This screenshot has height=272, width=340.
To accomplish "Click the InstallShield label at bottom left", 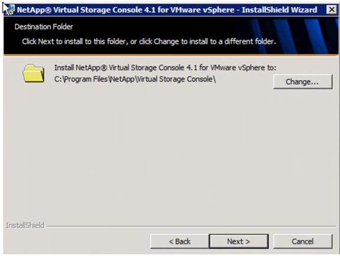I will (x=25, y=225).
